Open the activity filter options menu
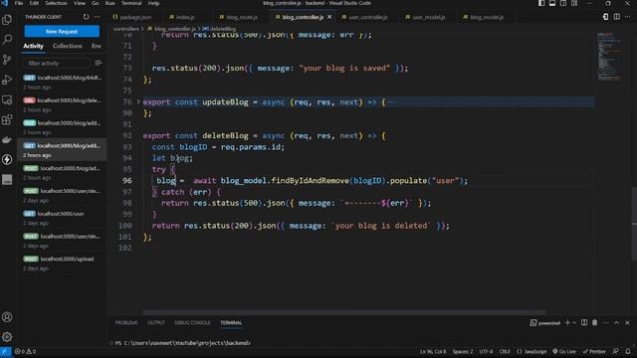Image resolution: width=637 pixels, height=358 pixels. pos(99,63)
